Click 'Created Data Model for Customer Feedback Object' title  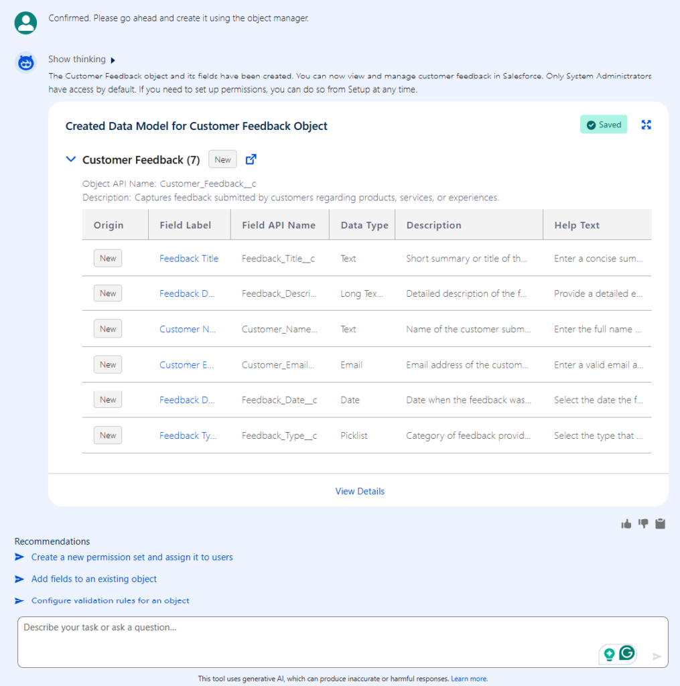196,126
